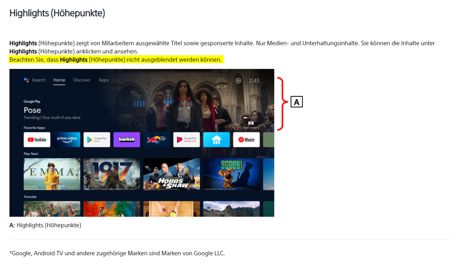451x269 pixels.
Task: Choose the Scoob! movie thumbnail
Action: coord(231,174)
